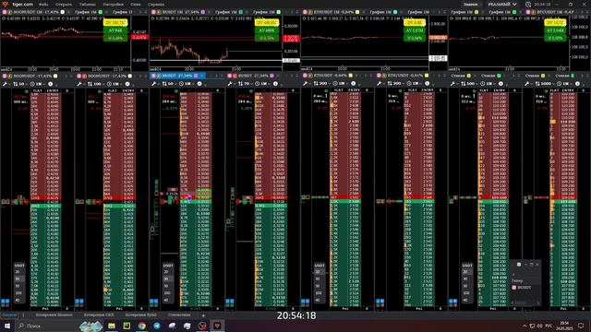Viewport: 591px width, 332px height.
Task: Click info icon in ETHUSDT -0,64% order book toolbar
Action: pos(353,84)
